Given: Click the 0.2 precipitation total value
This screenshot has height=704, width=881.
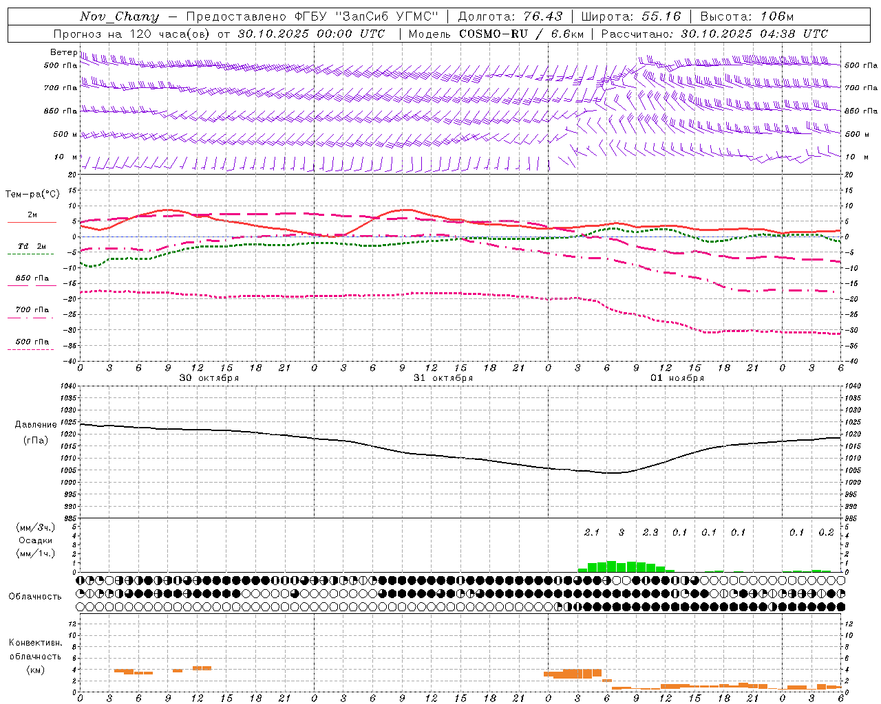Looking at the screenshot, I should tap(826, 533).
